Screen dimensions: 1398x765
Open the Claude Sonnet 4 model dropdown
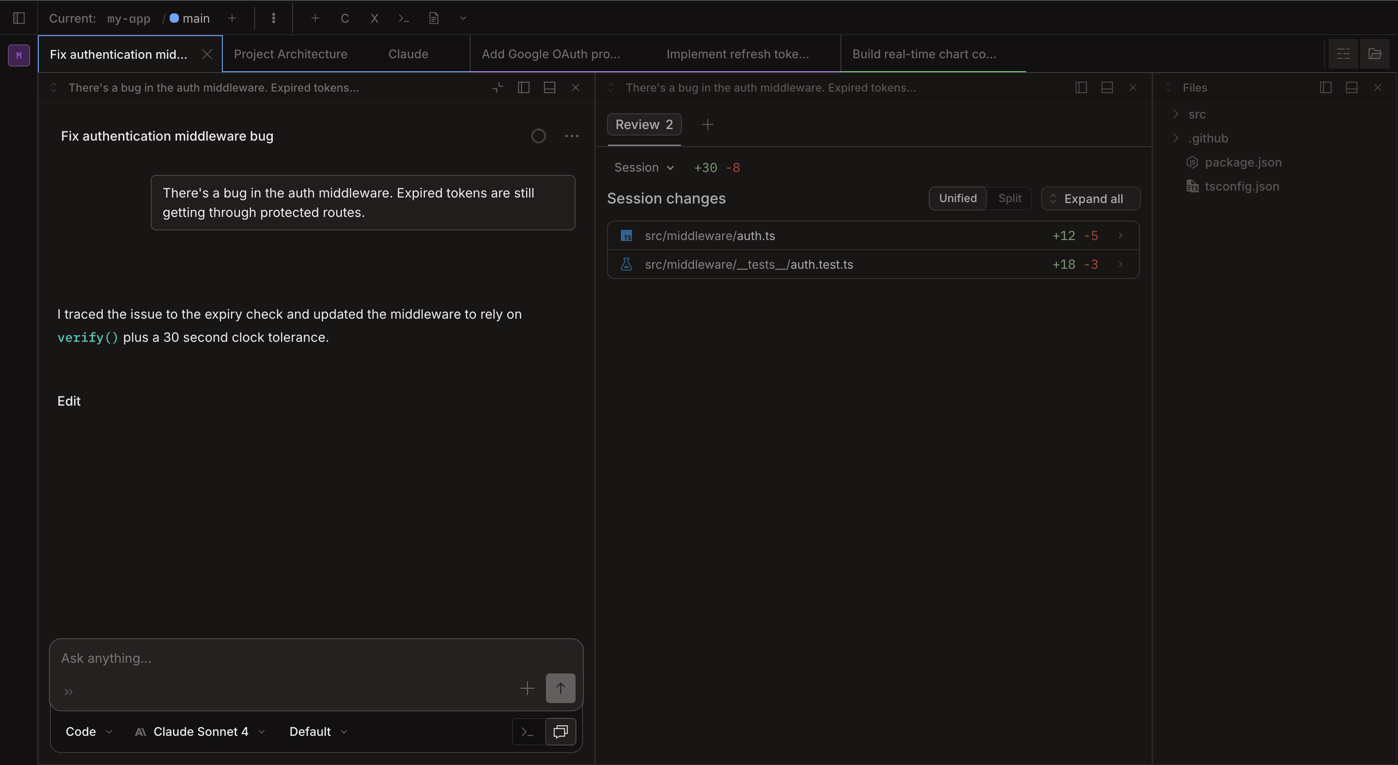(x=200, y=731)
